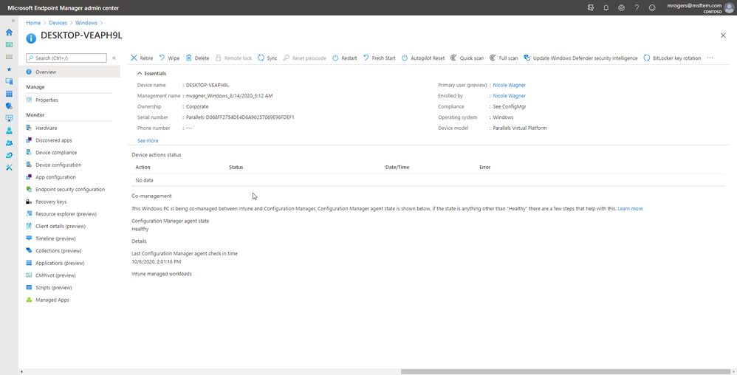This screenshot has height=375, width=737.
Task: Focus the Search (Ctrl+/) field
Action: (66, 58)
